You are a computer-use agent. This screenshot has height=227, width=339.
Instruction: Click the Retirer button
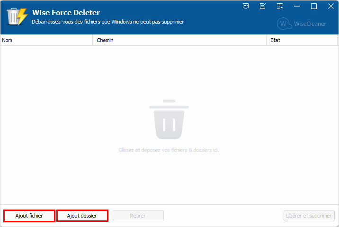click(138, 216)
